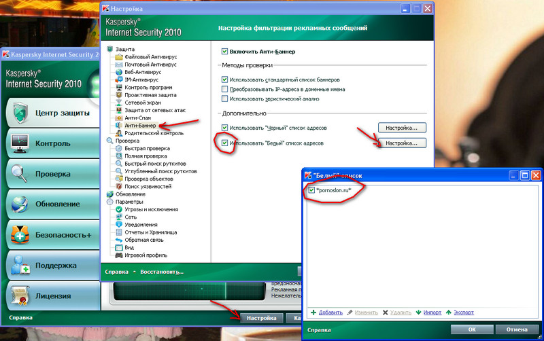
Task: Toggle the Использовать "Черный" список адресов checkbox
Action: pos(224,128)
